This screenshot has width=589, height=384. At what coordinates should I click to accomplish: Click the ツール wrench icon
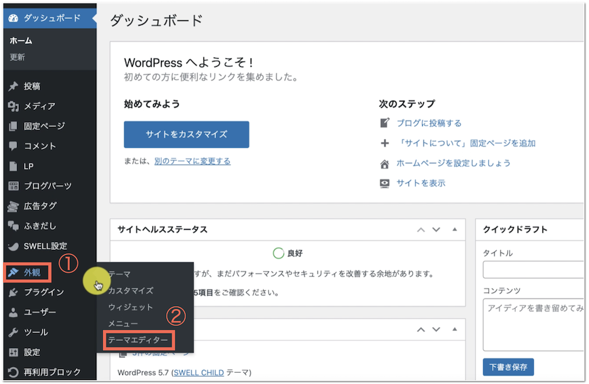point(13,332)
